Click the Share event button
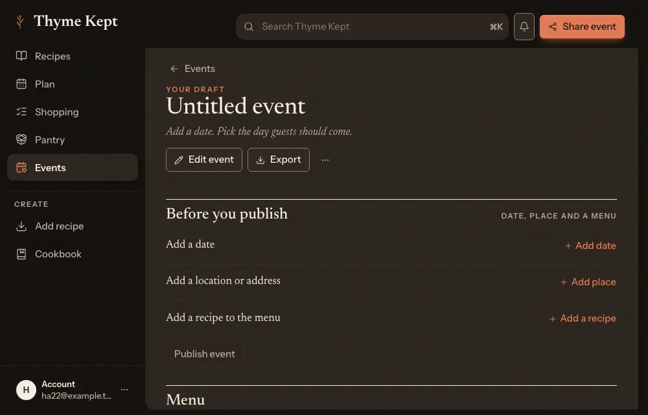The height and width of the screenshot is (415, 648). 582,27
